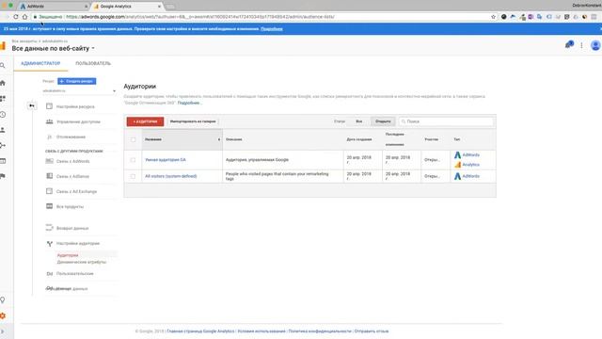
Task: Open Real-time reports clock icon
Action: (3, 115)
